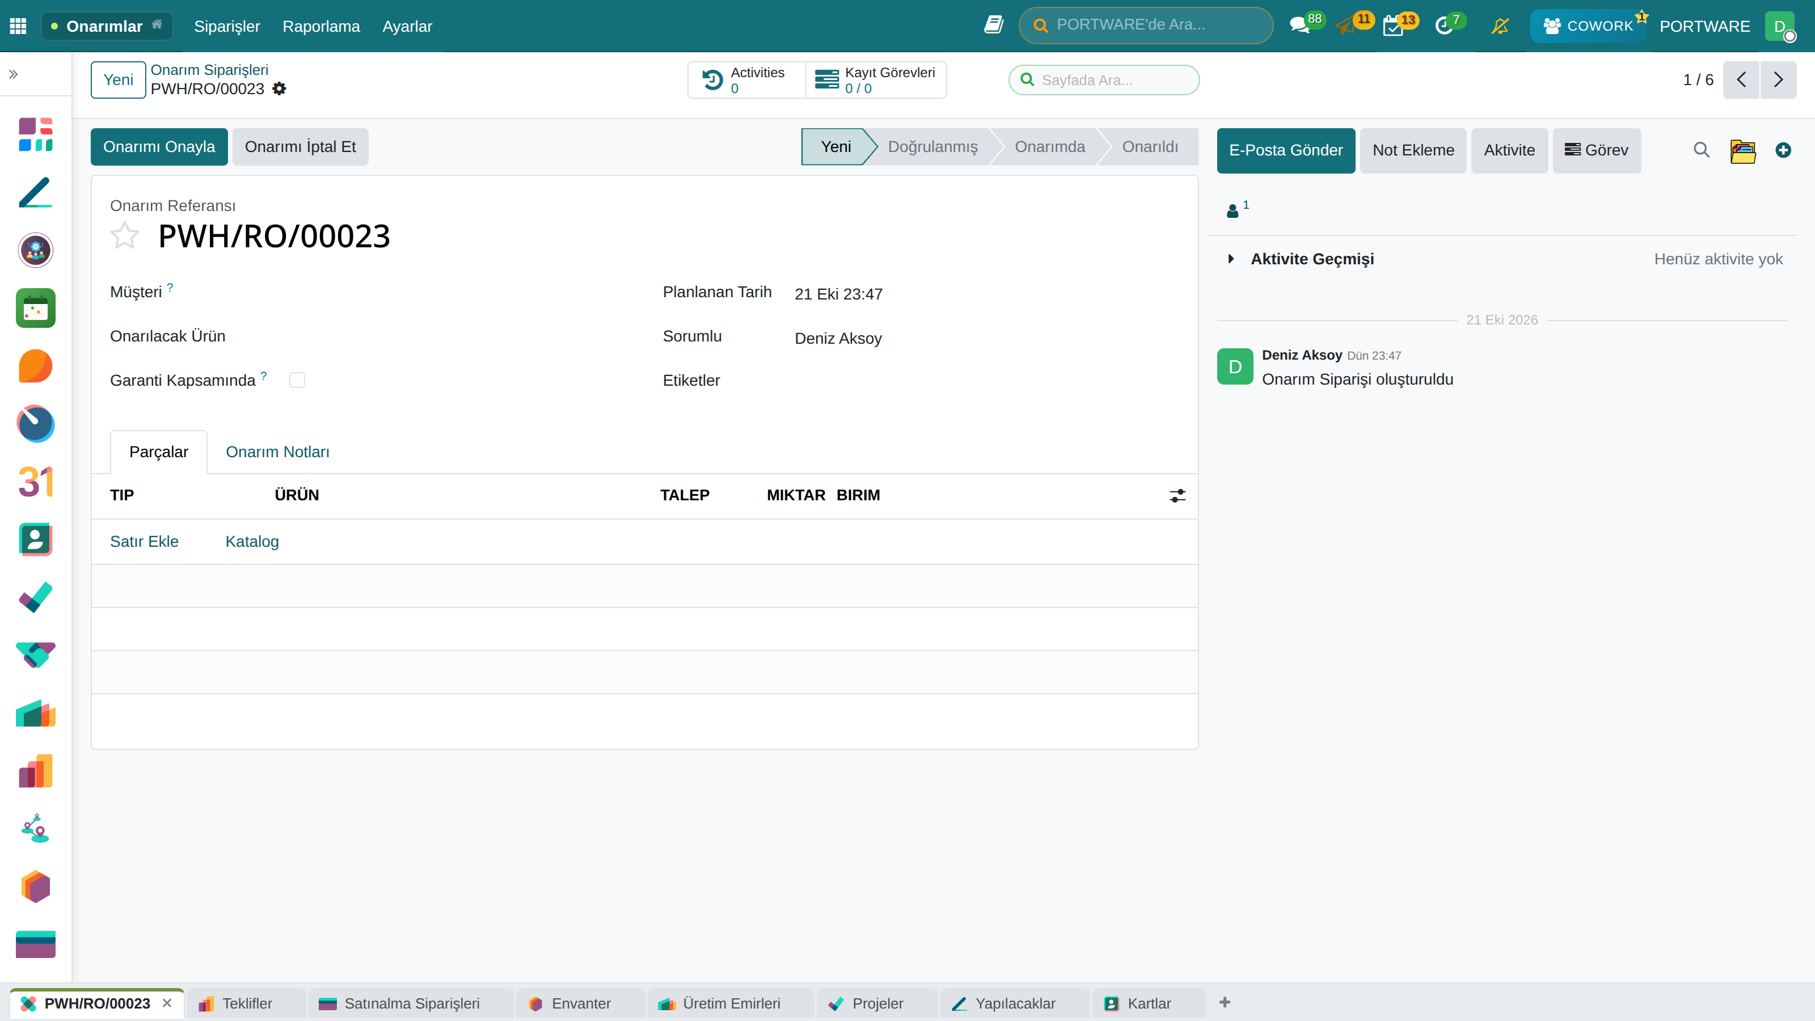Screen dimensions: 1815x1021
Task: Mark repair order as favorite with star
Action: (x=125, y=235)
